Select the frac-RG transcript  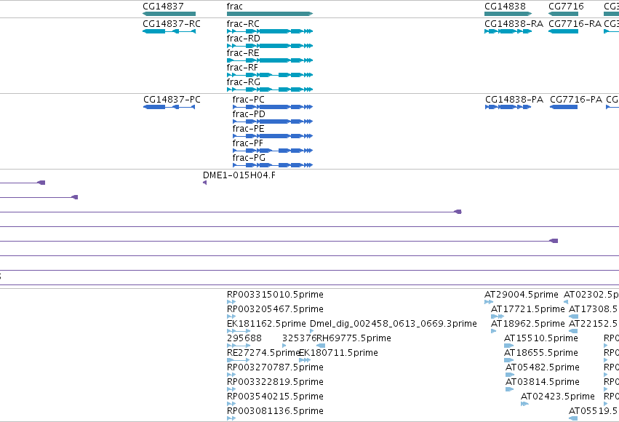(x=270, y=89)
